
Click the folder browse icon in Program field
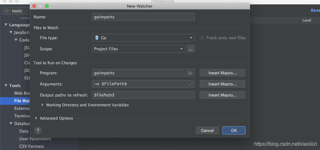coord(190,73)
